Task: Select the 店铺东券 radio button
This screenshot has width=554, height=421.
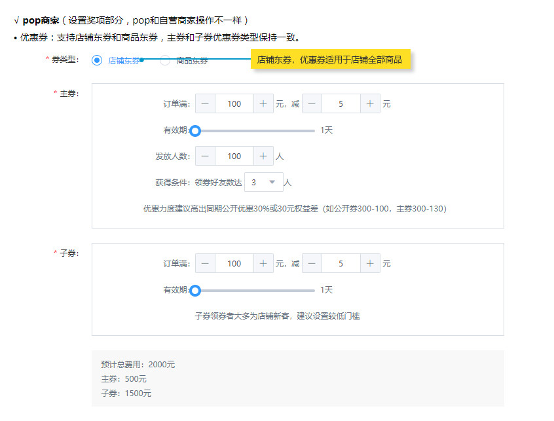Action: pos(97,60)
